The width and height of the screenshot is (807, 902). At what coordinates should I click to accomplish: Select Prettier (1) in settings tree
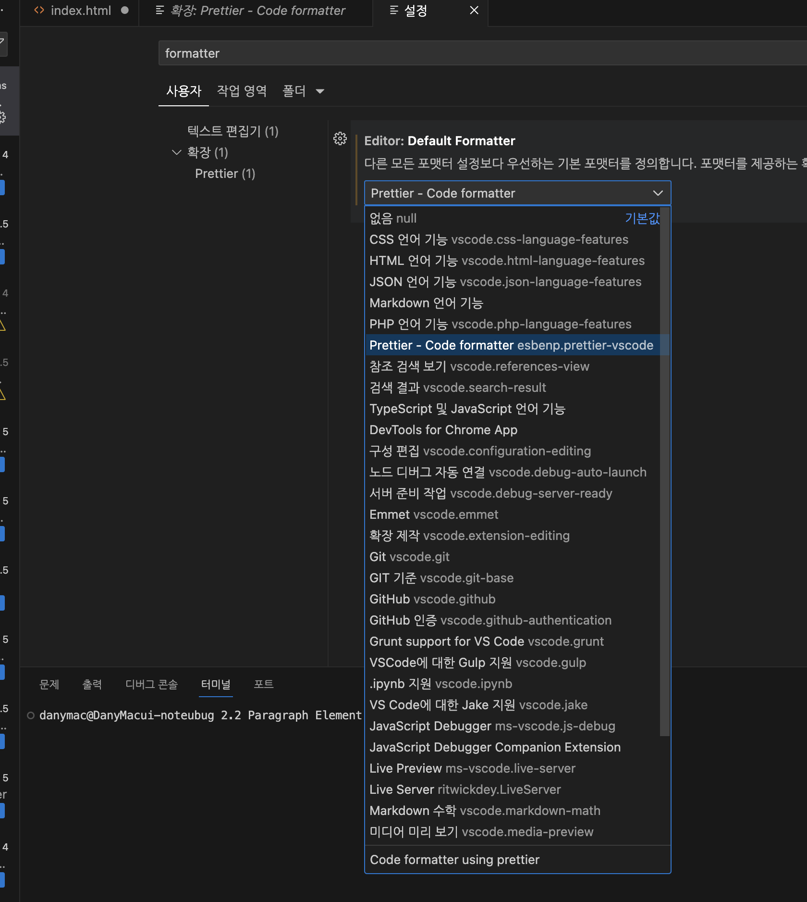[225, 174]
